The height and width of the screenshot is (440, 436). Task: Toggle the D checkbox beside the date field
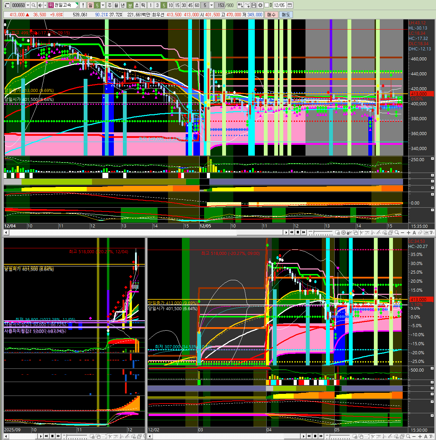pos(267,5)
